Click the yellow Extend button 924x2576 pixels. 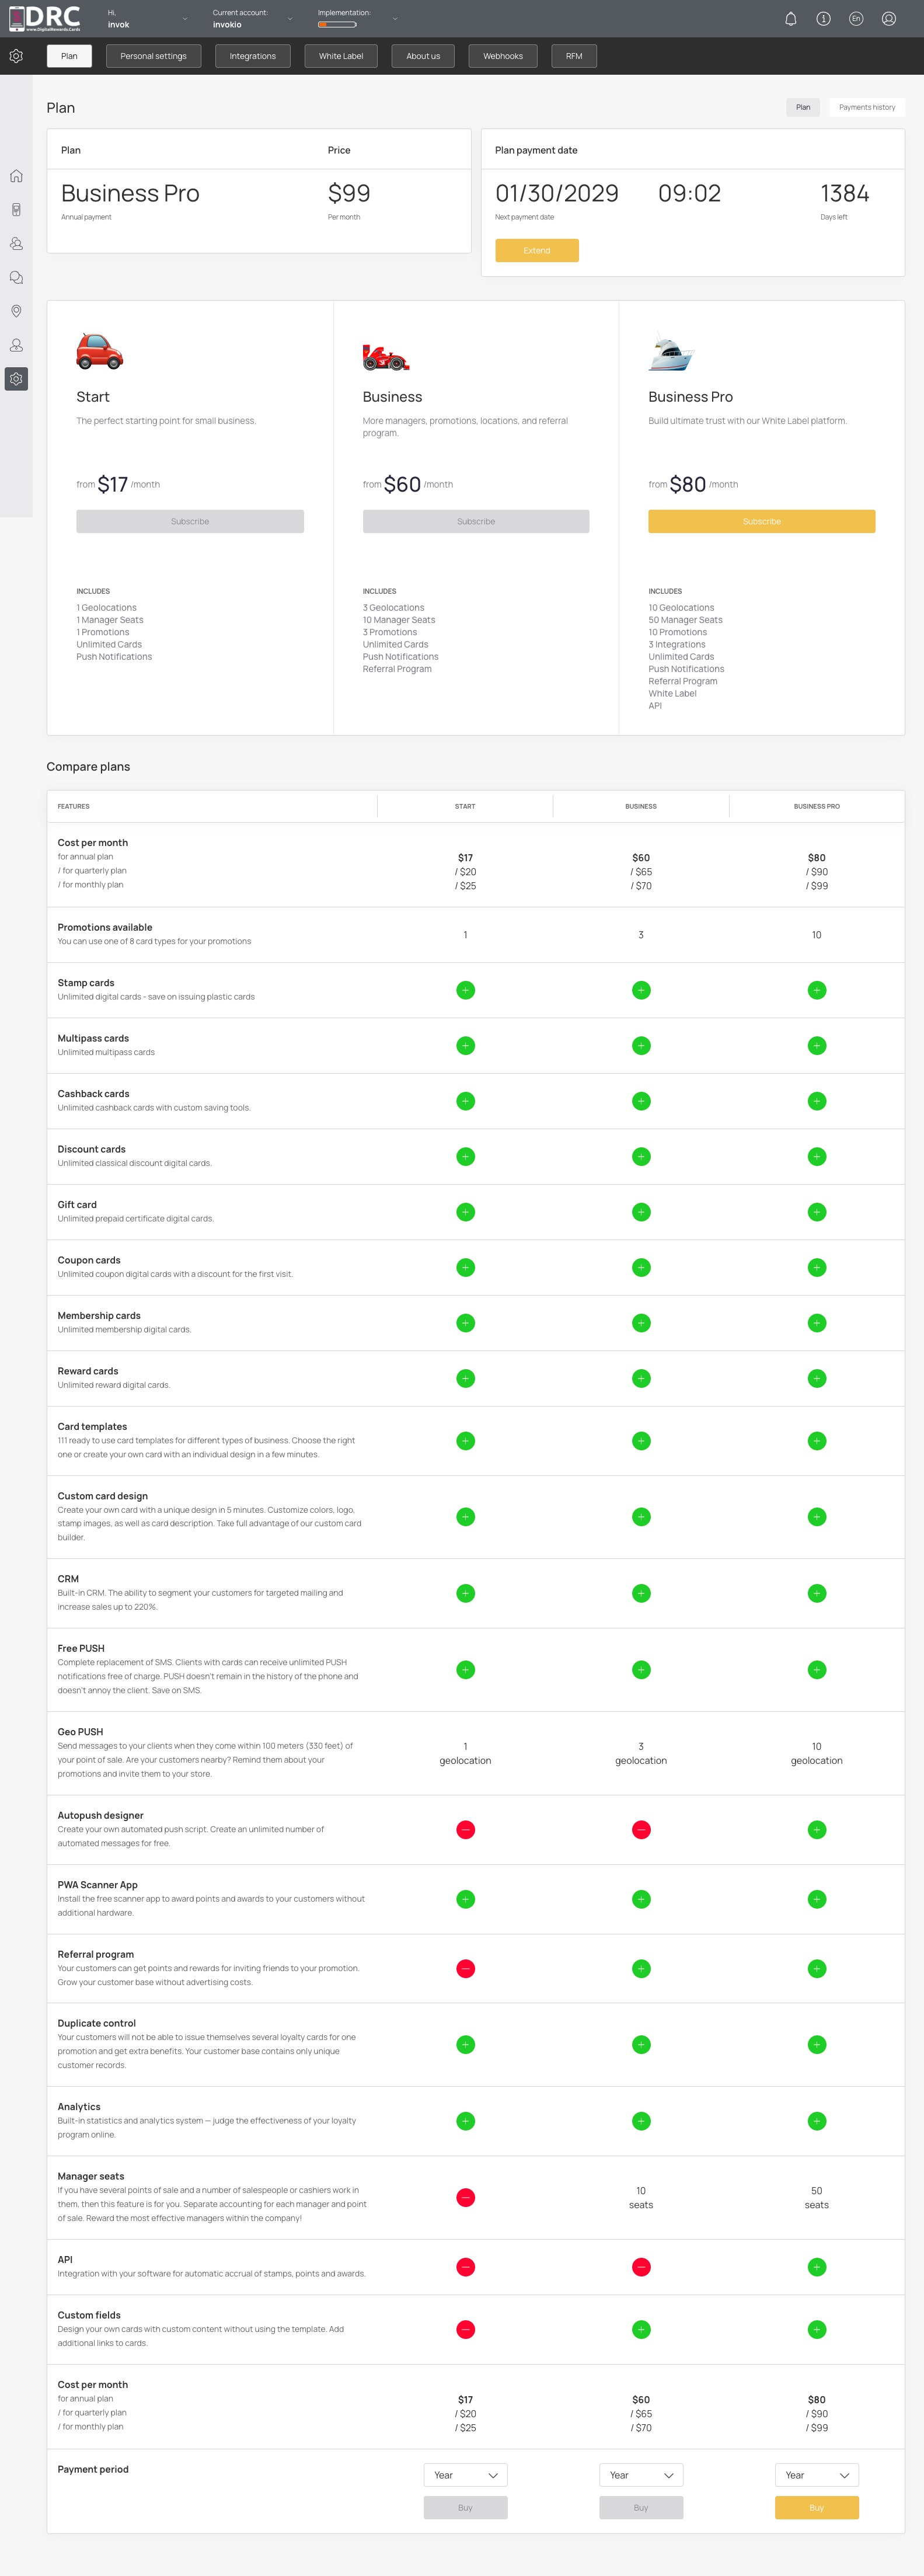pos(537,251)
